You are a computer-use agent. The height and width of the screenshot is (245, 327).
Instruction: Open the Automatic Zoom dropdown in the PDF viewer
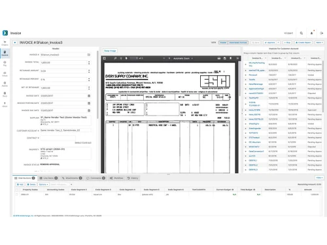tap(183, 58)
